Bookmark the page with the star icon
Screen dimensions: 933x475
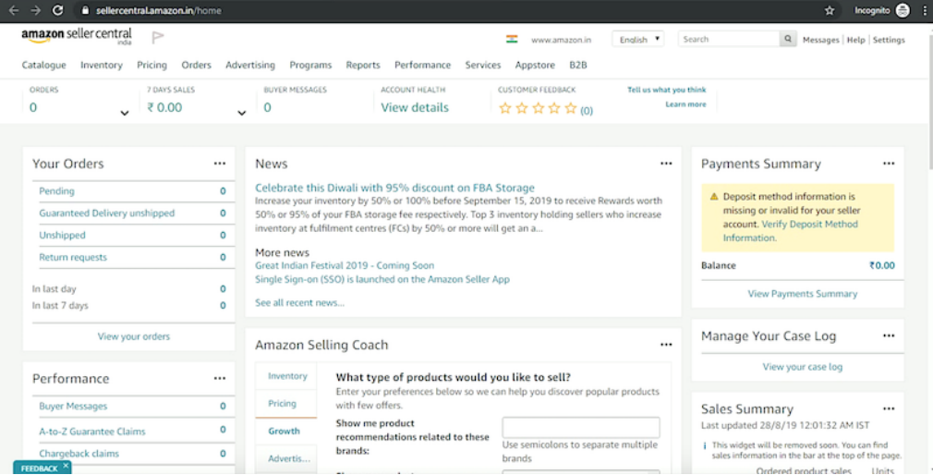pyautogui.click(x=830, y=10)
